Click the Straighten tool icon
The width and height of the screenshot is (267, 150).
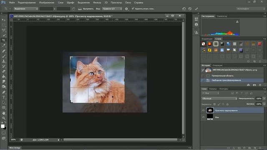pyautogui.click(x=80, y=9)
